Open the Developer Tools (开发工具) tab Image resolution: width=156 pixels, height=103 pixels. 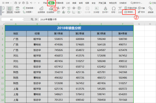pyautogui.click(x=102, y=3)
